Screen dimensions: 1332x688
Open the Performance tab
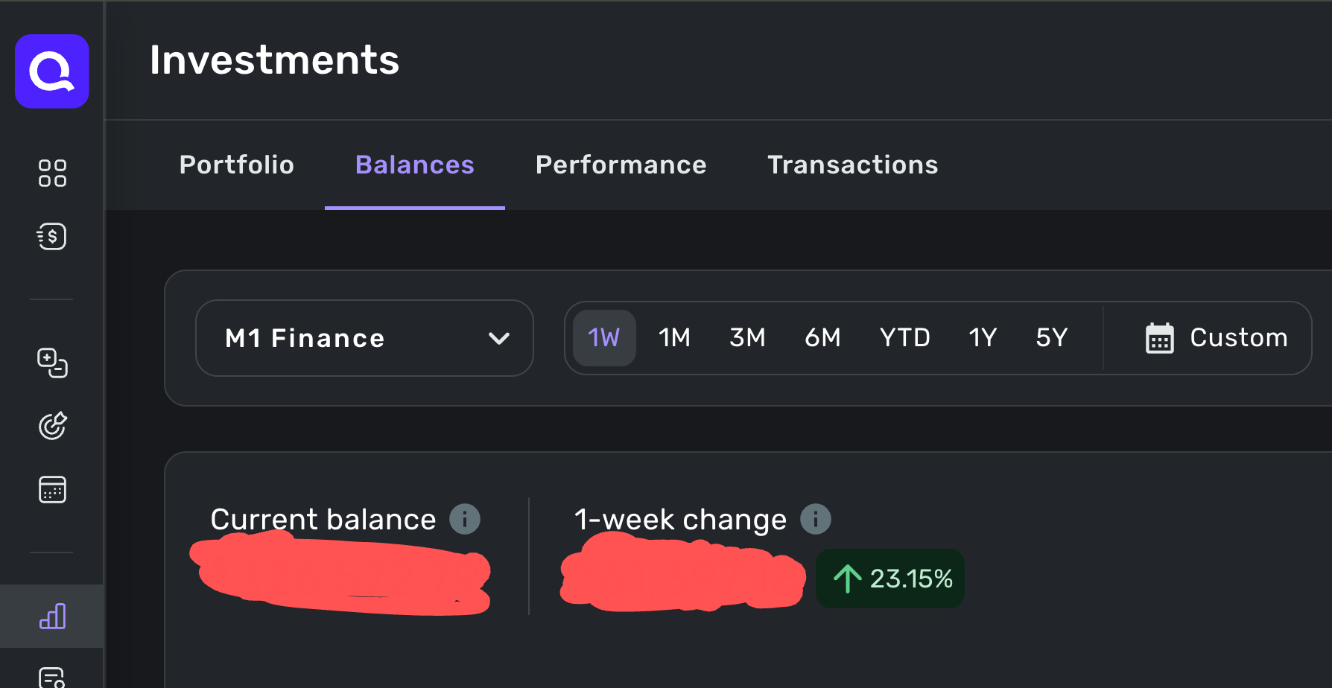(621, 165)
